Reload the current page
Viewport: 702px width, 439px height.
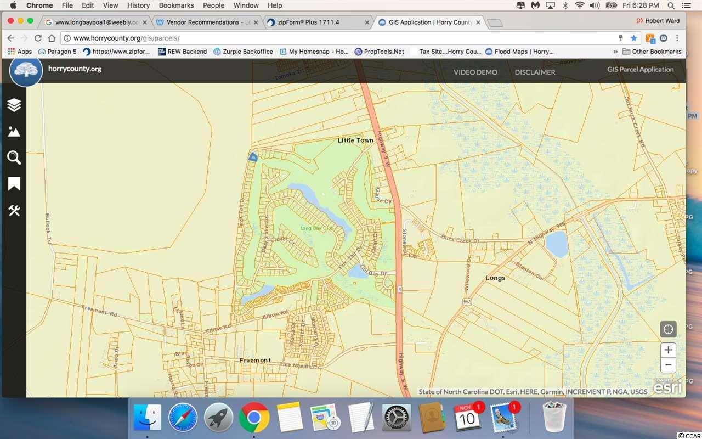[38, 38]
